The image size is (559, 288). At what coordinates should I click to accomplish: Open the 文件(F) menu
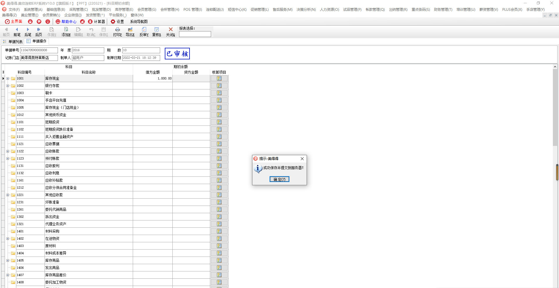pos(14,10)
